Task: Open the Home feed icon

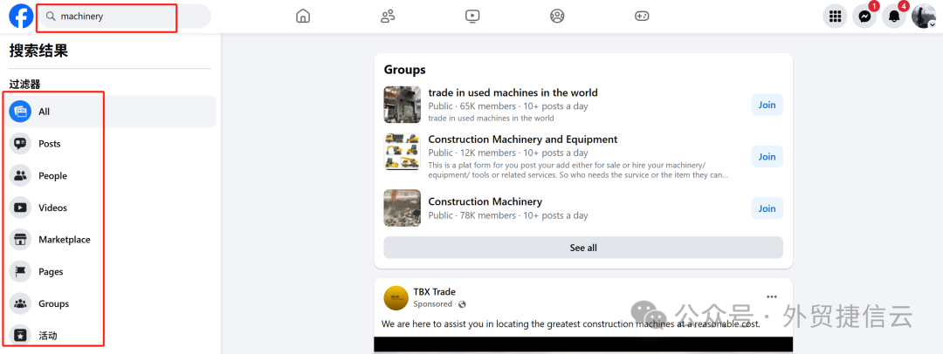Action: (303, 17)
